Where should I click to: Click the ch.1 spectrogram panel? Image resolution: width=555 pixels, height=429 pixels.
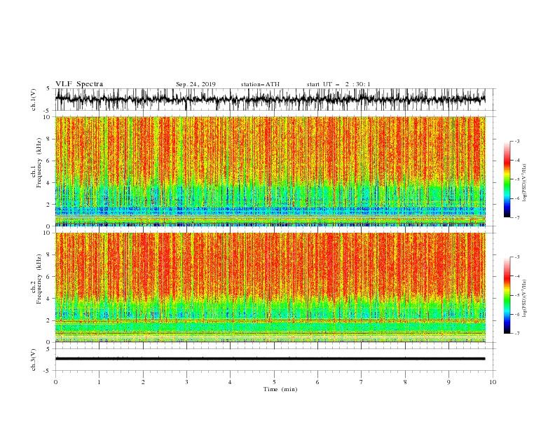click(270, 171)
